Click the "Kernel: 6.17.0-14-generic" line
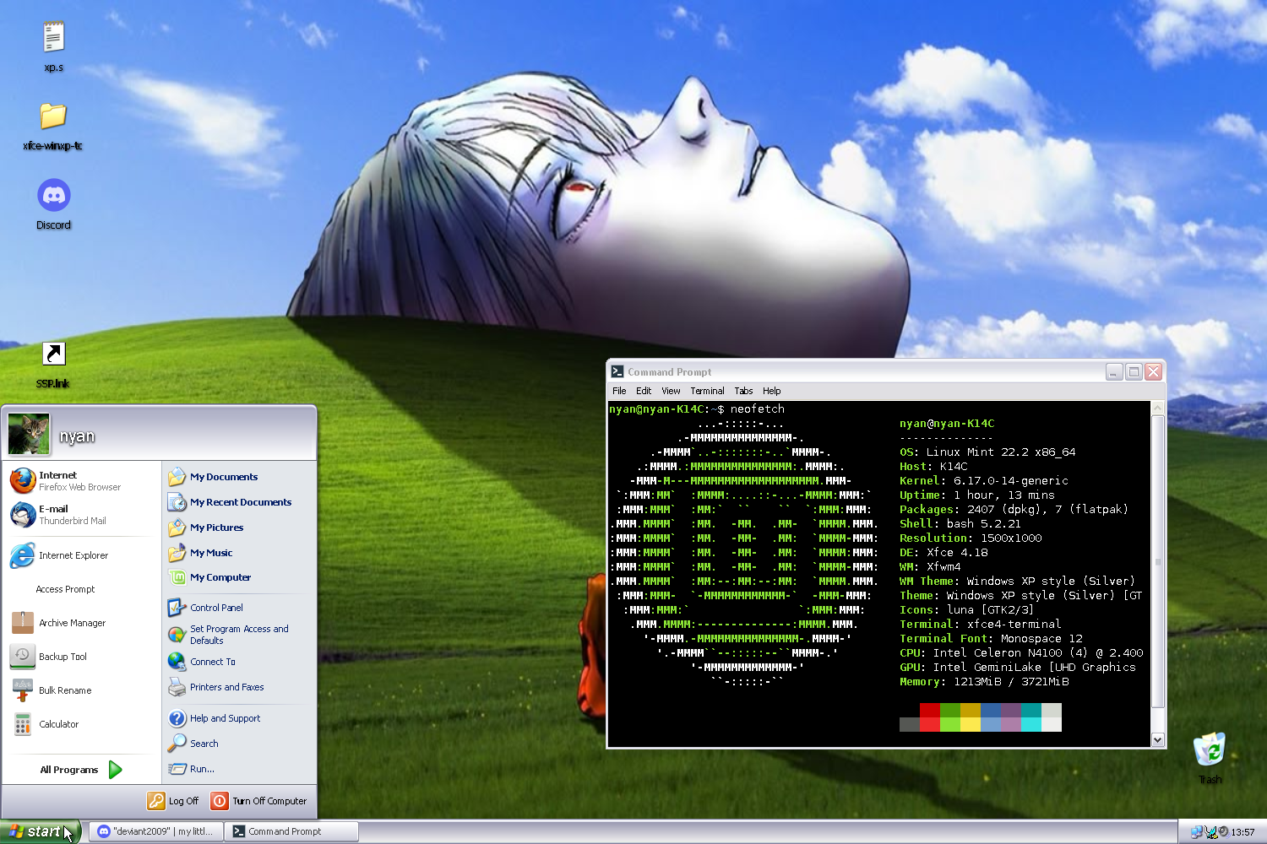 (984, 481)
